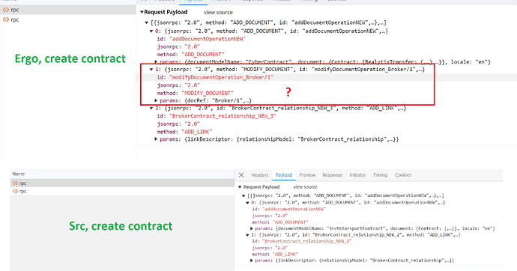
Task: Open the Cookies tab in Src panel
Action: [403, 175]
